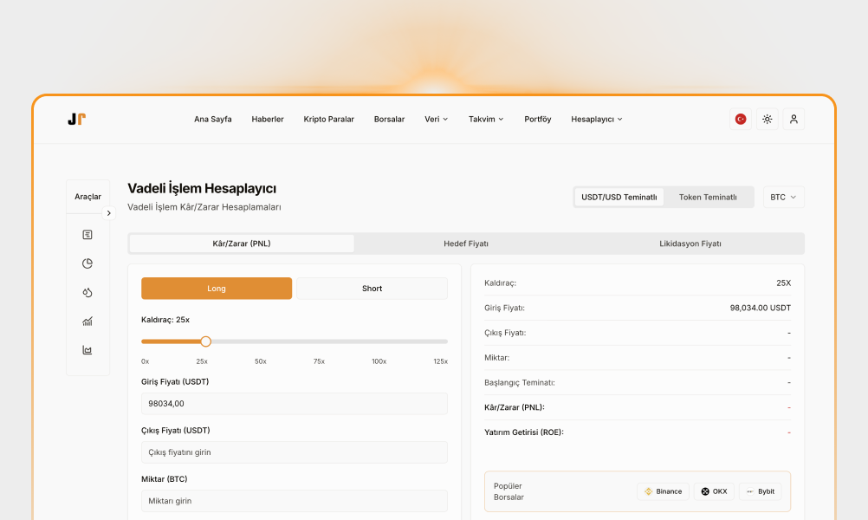Viewport: 868px width, 520px height.
Task: Open the area chart tool at sidebar bottom
Action: pyautogui.click(x=87, y=349)
